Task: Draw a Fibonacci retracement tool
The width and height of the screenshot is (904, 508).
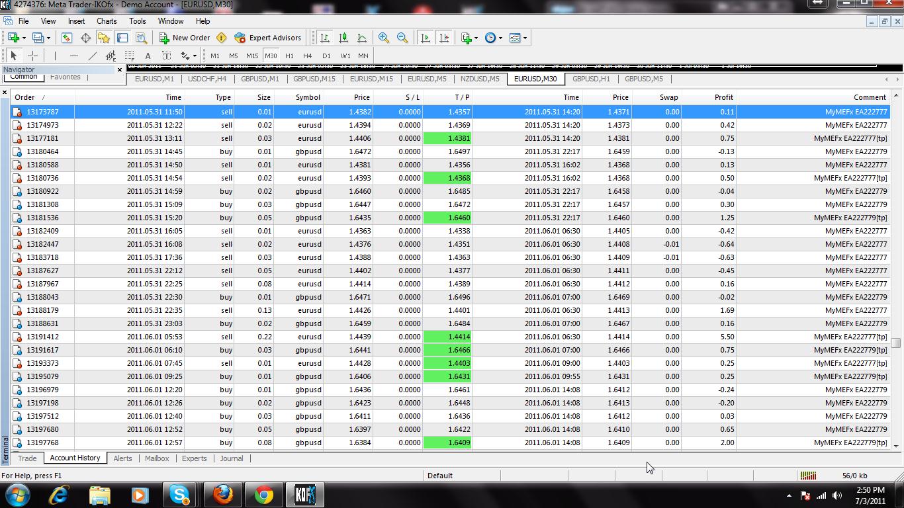Action: [x=130, y=56]
